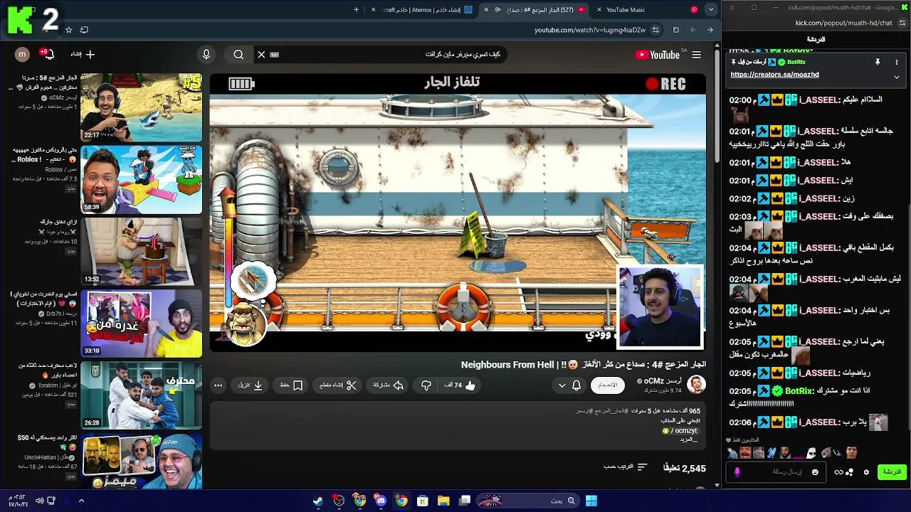This screenshot has width=911, height=512.
Task: Toggle the notification bell for oCMz channel
Action: point(576,385)
